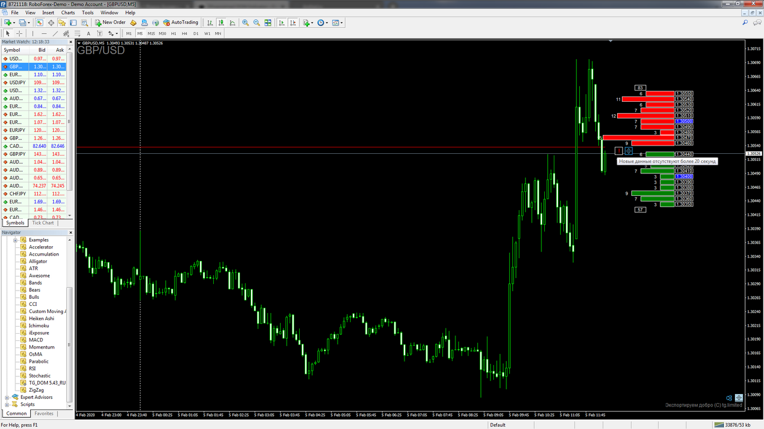Click the New Order button
Viewport: 764px width, 429px height.
tap(110, 22)
